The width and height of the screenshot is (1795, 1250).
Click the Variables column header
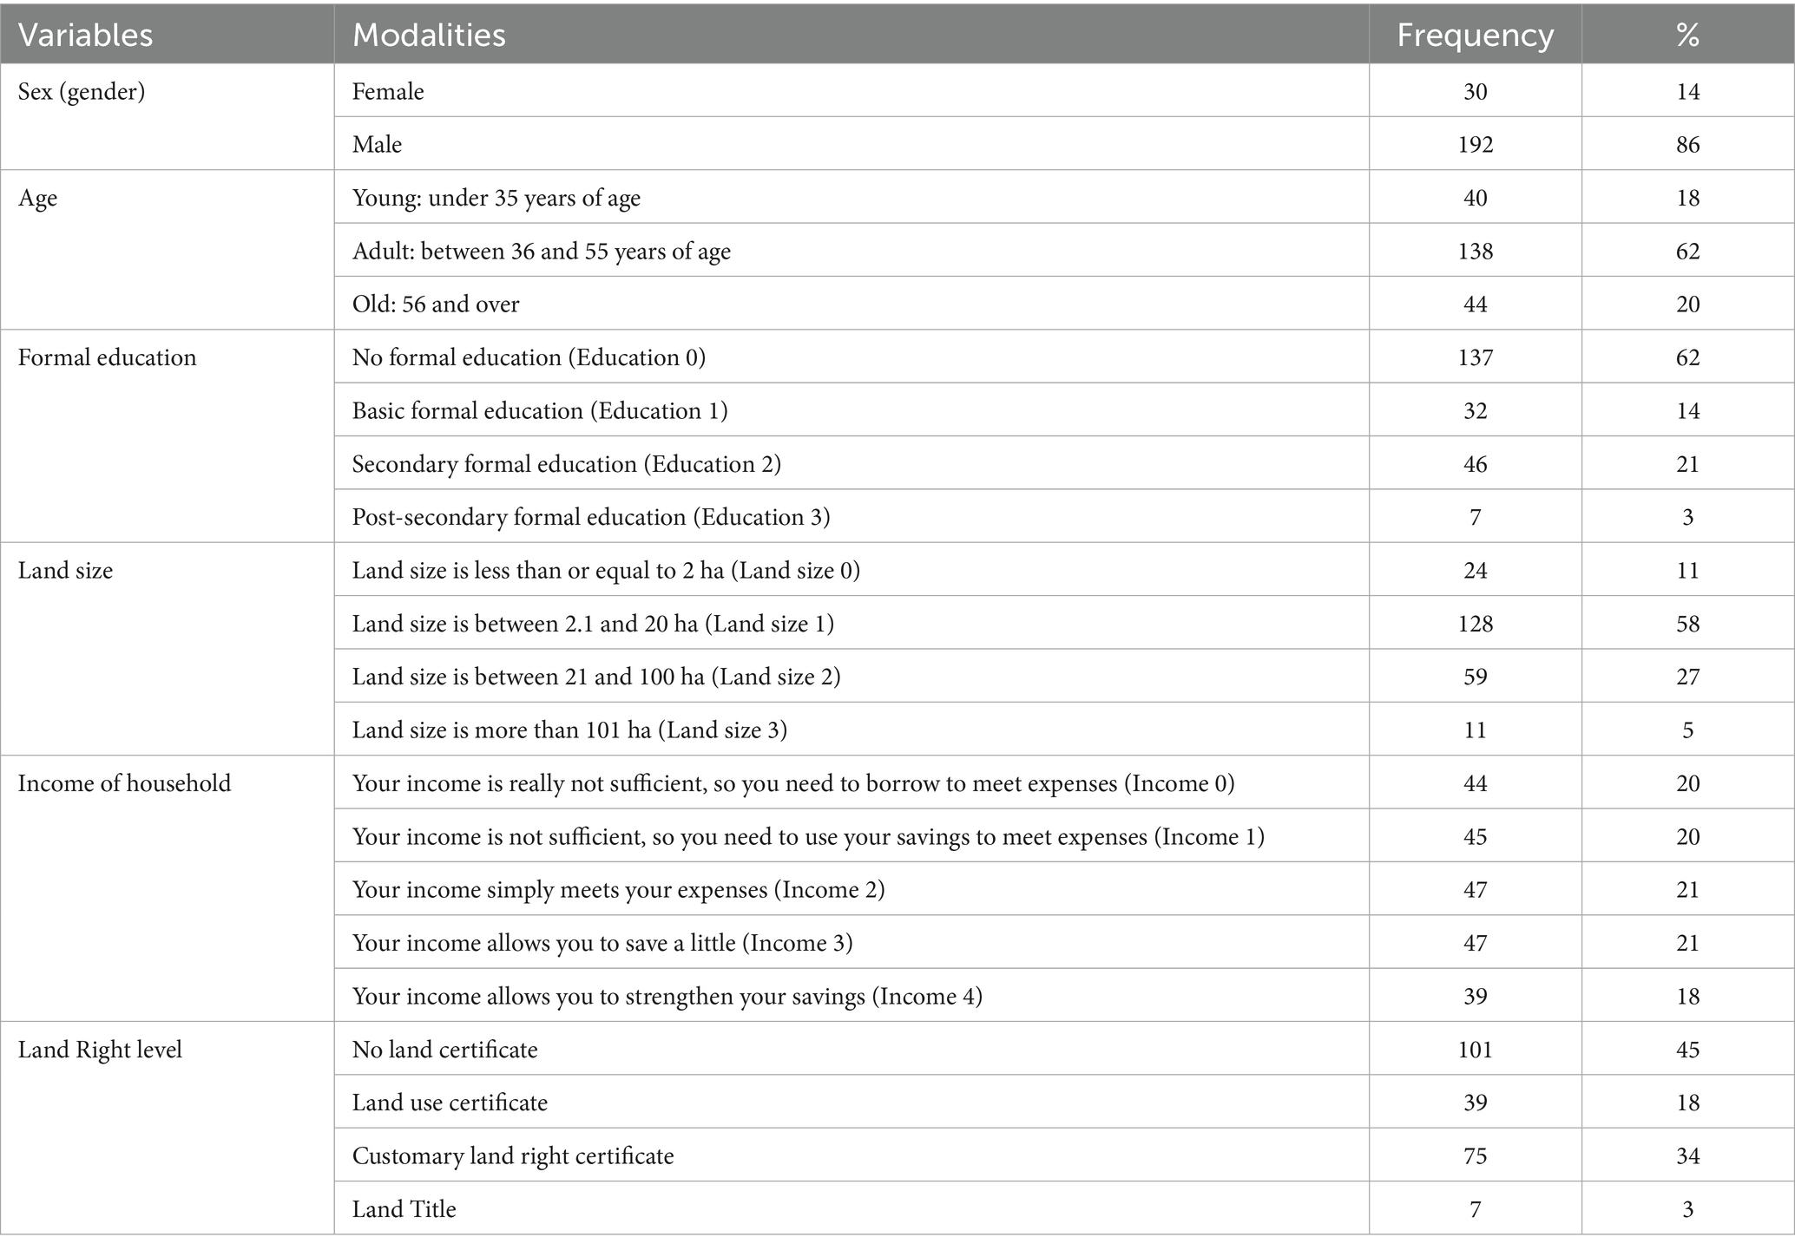pos(85,35)
